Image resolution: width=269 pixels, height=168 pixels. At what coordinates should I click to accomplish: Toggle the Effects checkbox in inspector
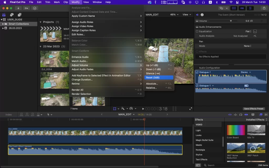197,52
